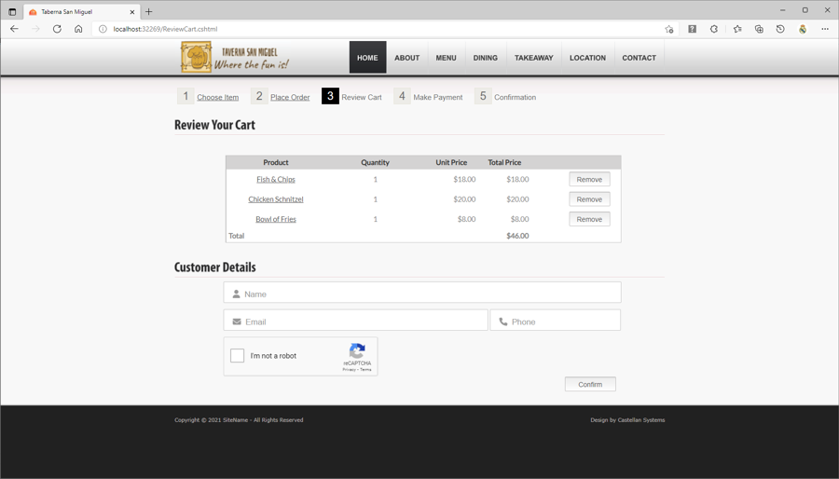839x479 pixels.
Task: Open browser Settings and more menu
Action: [825, 29]
